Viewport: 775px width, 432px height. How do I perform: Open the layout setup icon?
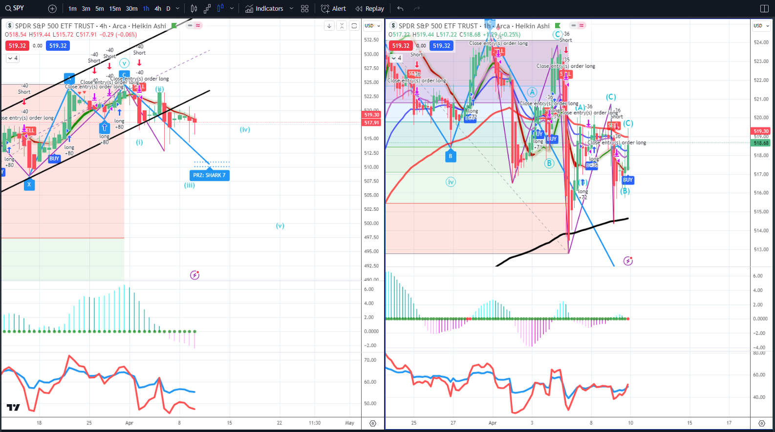[x=765, y=9]
